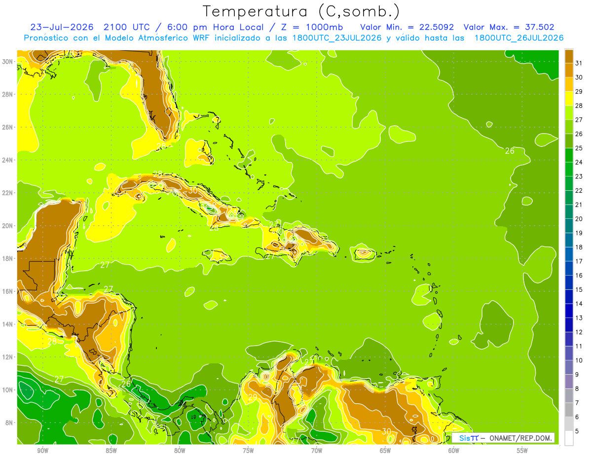The width and height of the screenshot is (592, 457).
Task: Click the 90W longitude axis label
Action: point(42,451)
